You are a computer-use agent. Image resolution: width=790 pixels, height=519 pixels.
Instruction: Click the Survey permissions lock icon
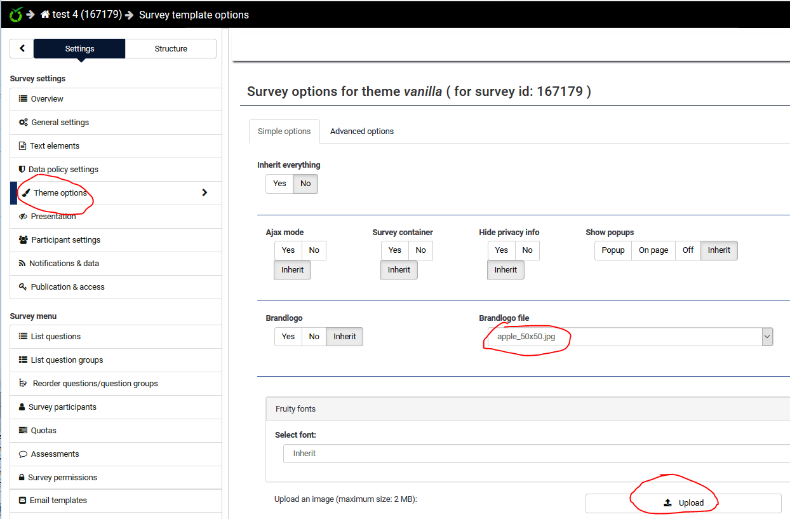(x=22, y=478)
